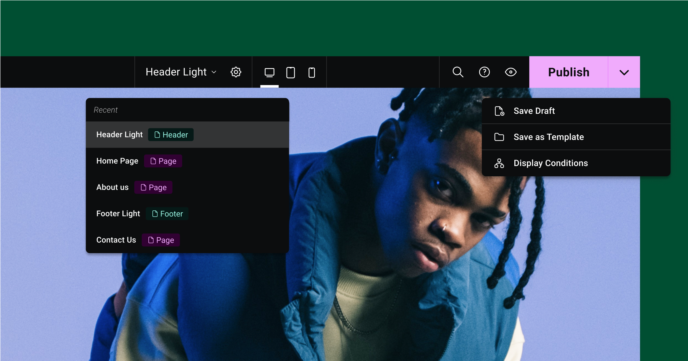Viewport: 688px width, 361px height.
Task: Toggle the preview/eye icon
Action: coord(511,72)
